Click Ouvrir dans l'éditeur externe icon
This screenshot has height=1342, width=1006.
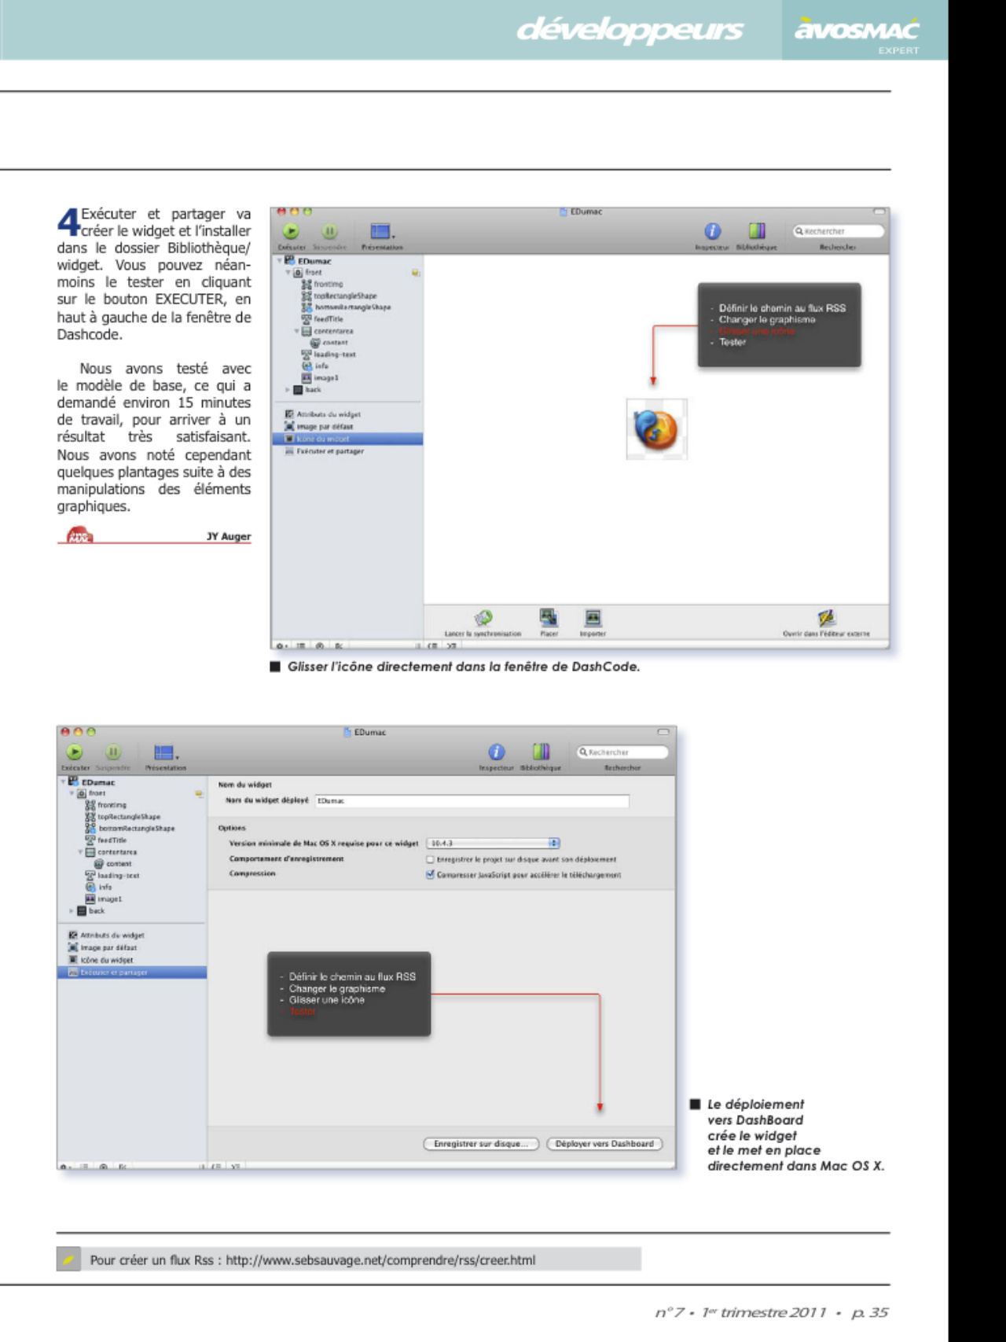click(826, 618)
